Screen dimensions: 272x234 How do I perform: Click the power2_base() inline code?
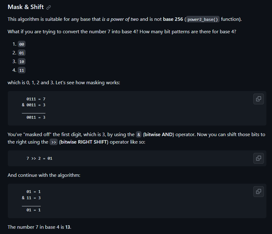tap(203, 19)
